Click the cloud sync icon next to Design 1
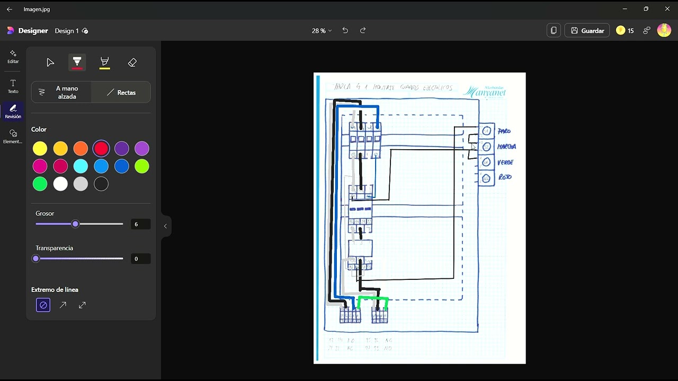 coord(85,31)
